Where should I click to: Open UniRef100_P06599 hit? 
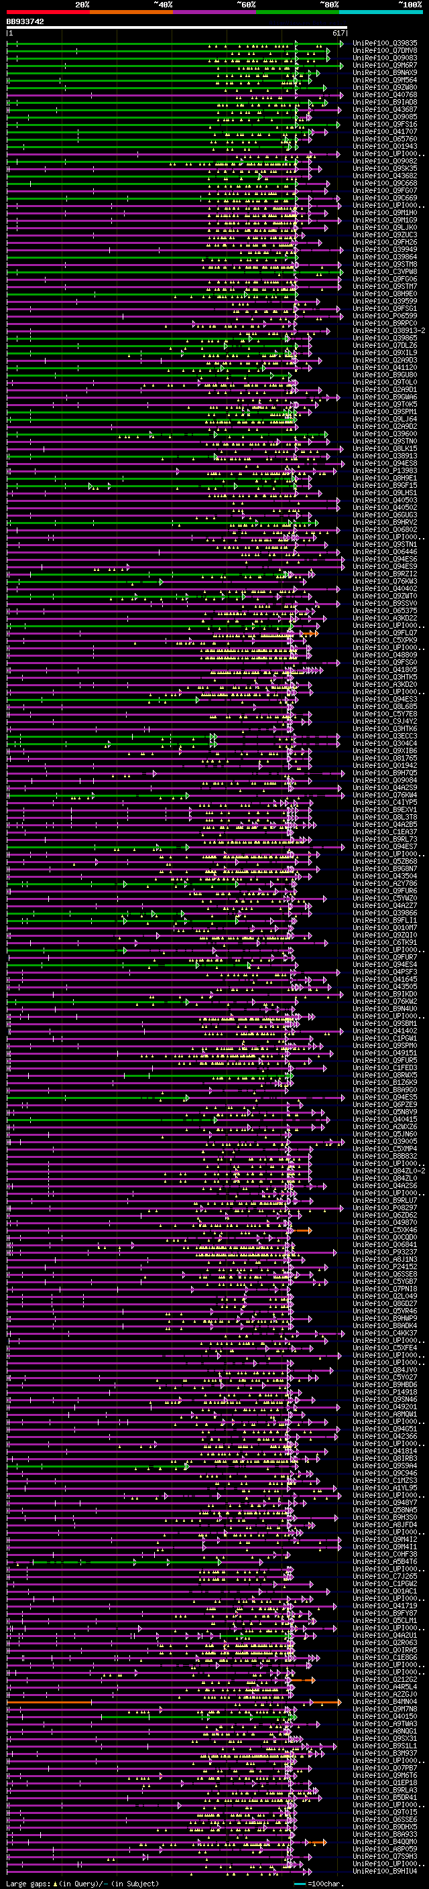[385, 316]
